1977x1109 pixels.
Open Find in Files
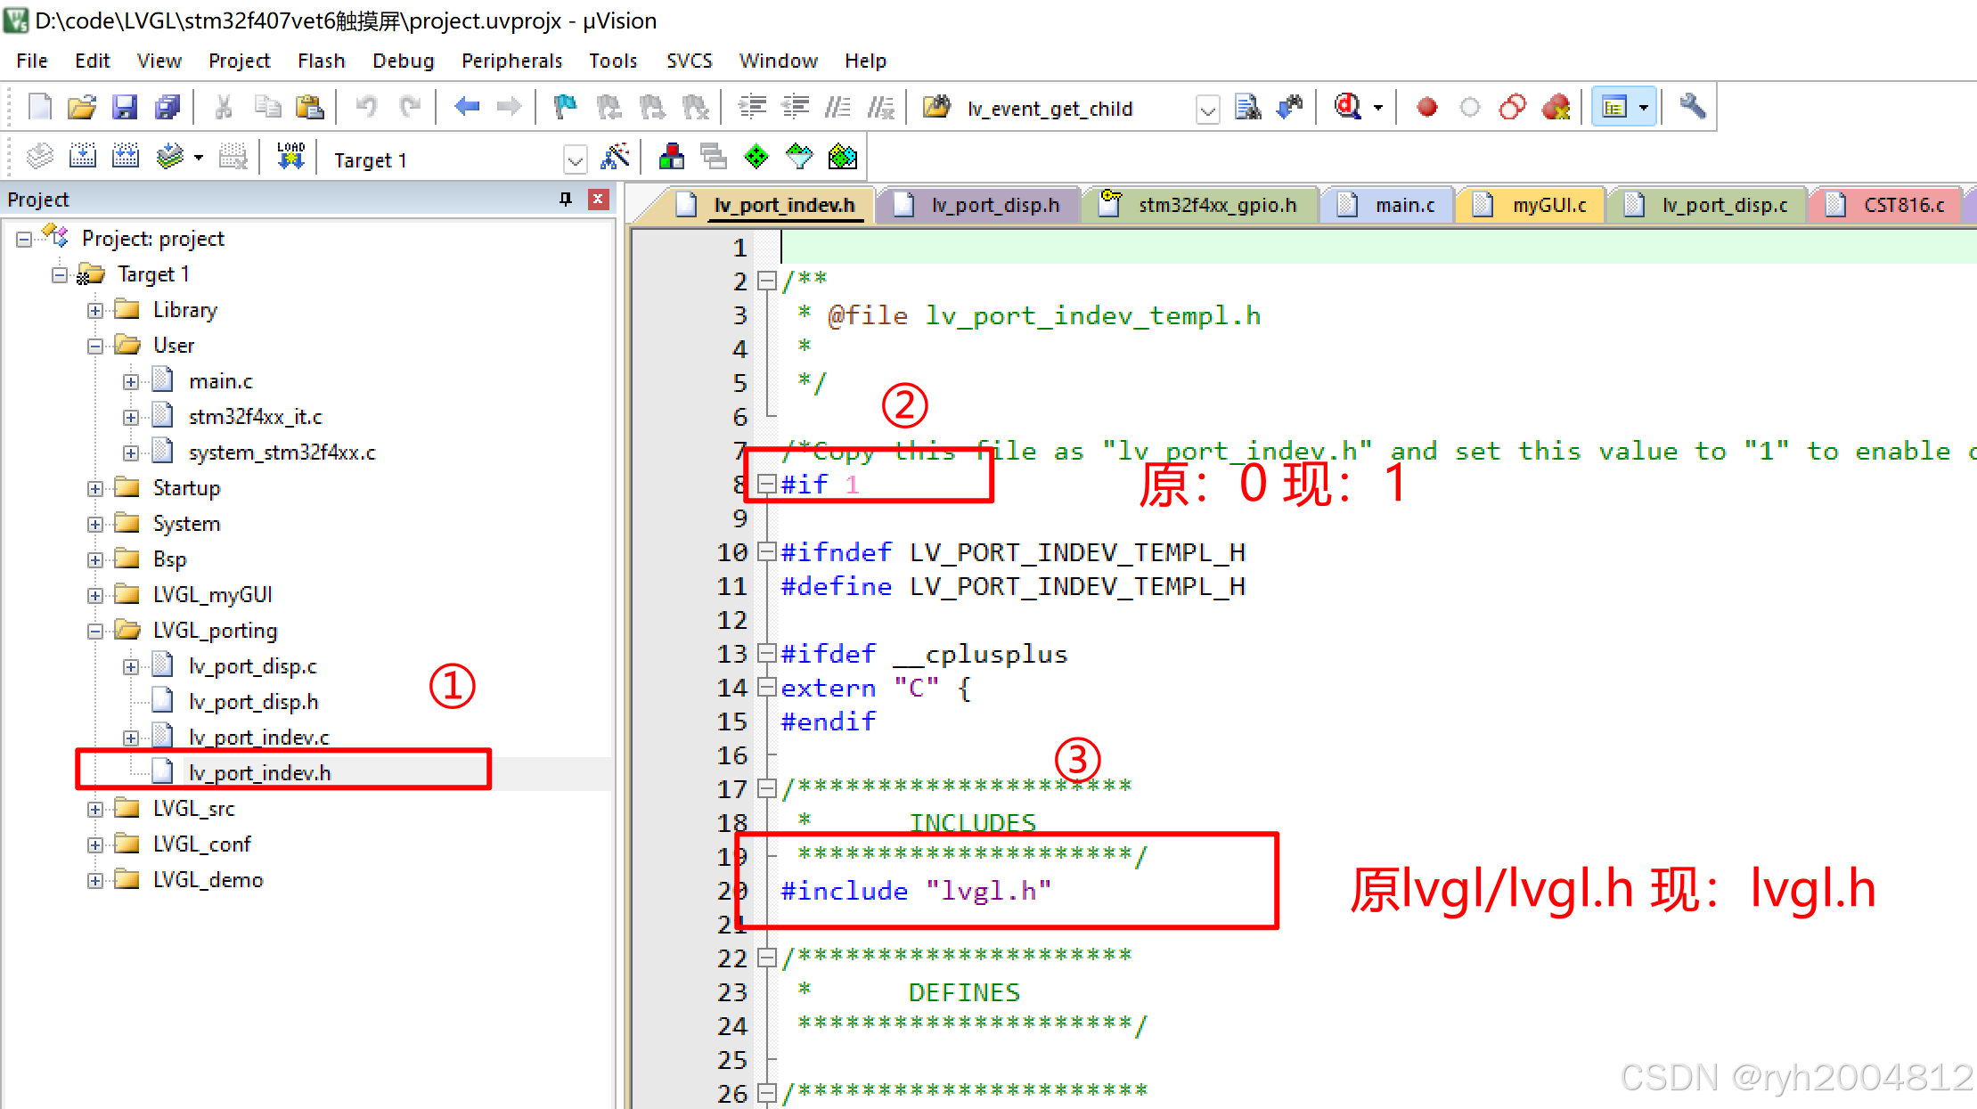(1248, 106)
